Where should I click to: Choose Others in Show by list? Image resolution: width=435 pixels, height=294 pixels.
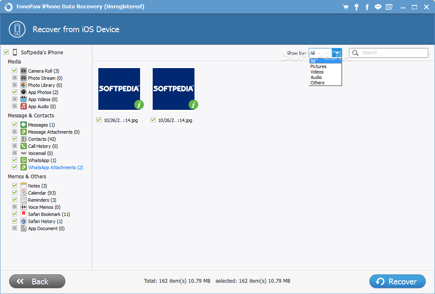[x=325, y=83]
